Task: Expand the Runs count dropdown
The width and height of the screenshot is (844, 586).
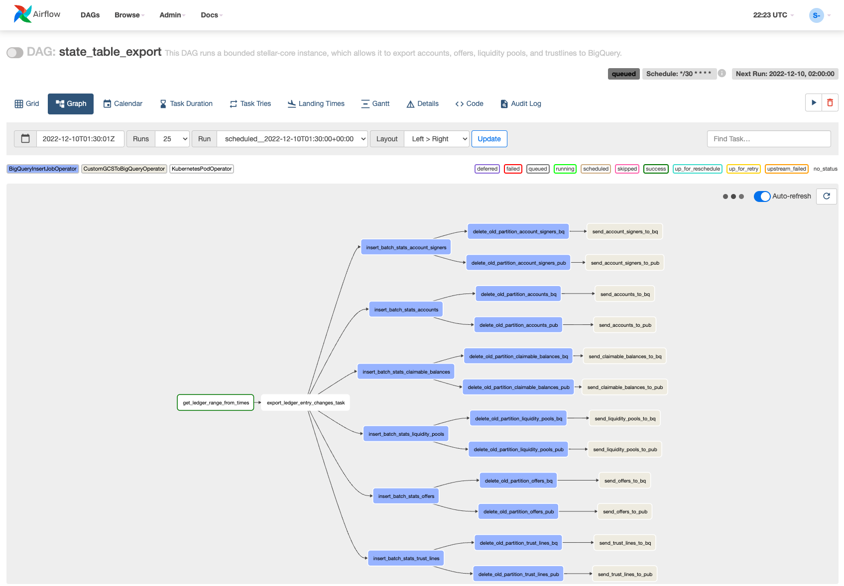Action: 172,139
